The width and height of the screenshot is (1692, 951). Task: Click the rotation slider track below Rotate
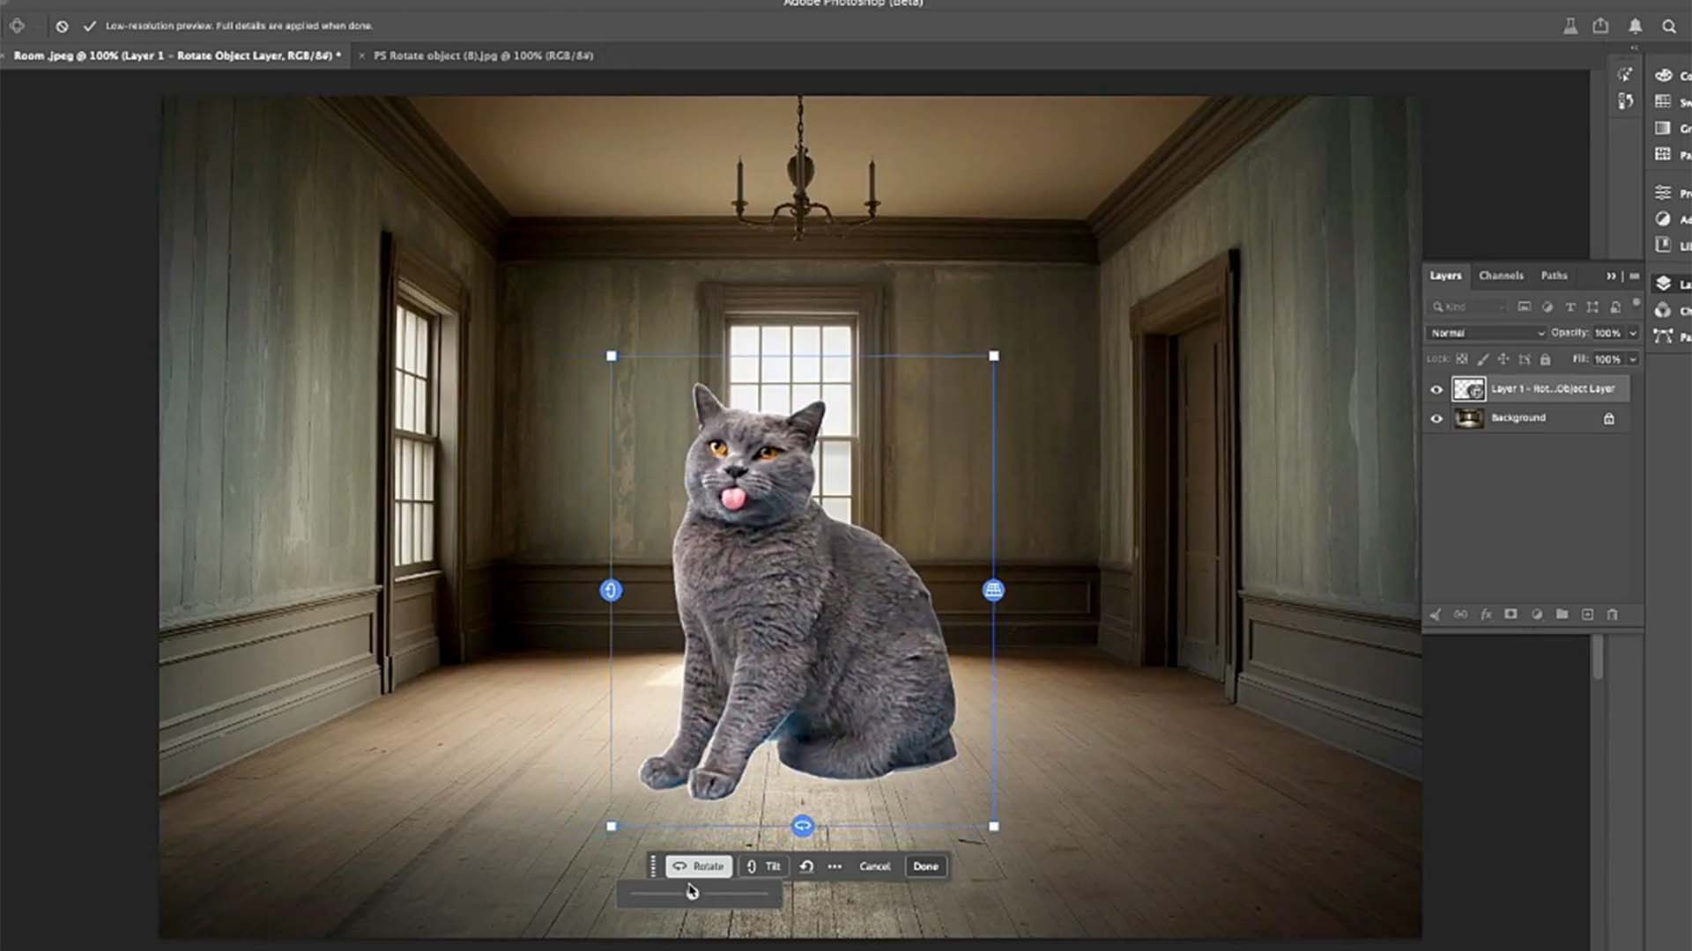(x=731, y=894)
